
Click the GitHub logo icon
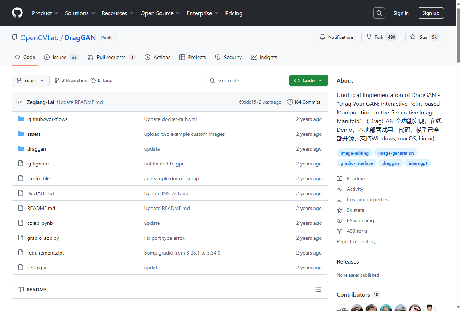pyautogui.click(x=17, y=13)
